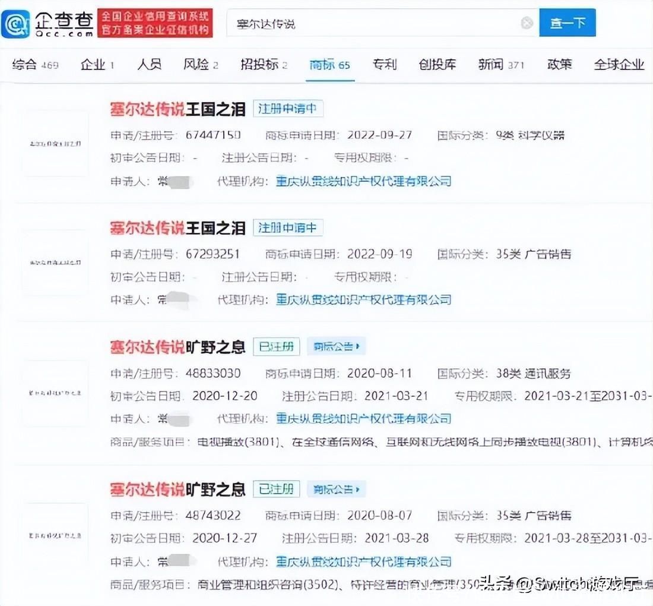The width and height of the screenshot is (653, 606).
Task: Click the 查一下 search button
Action: pos(567,23)
